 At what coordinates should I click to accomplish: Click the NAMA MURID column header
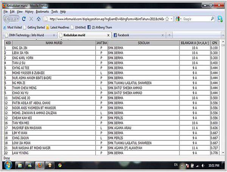click(x=54, y=43)
